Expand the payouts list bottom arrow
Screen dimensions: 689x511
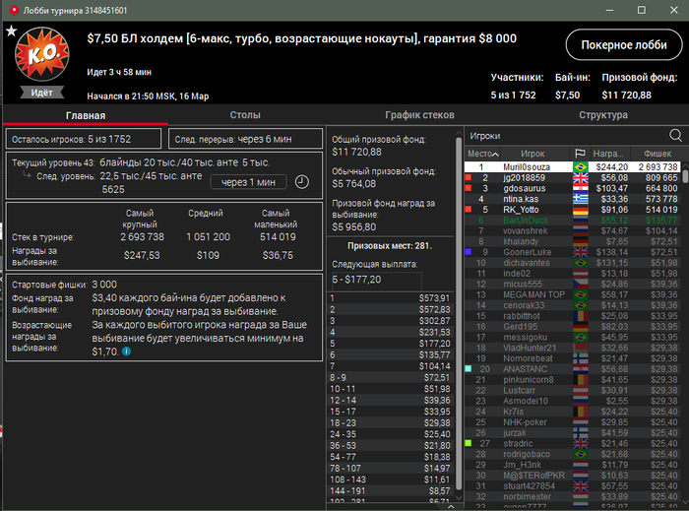[451, 506]
